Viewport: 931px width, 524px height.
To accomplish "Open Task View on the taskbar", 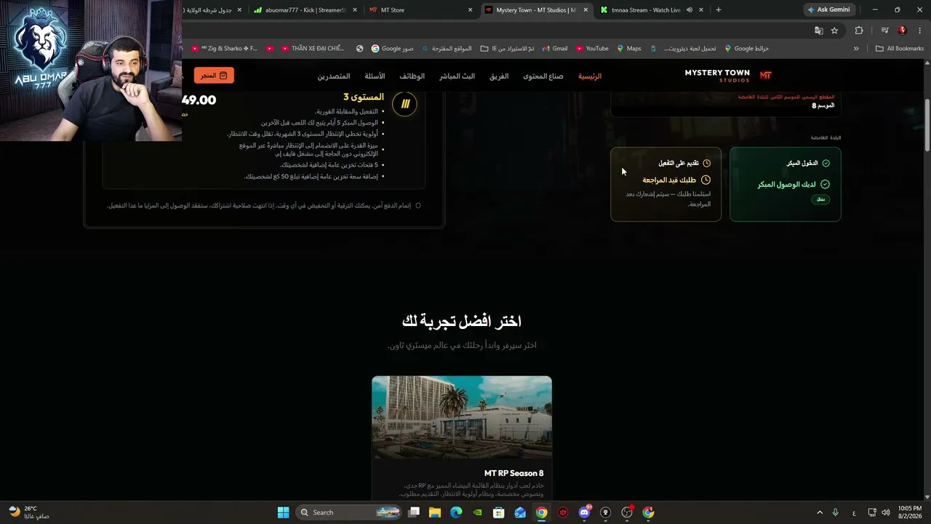I will 414,512.
